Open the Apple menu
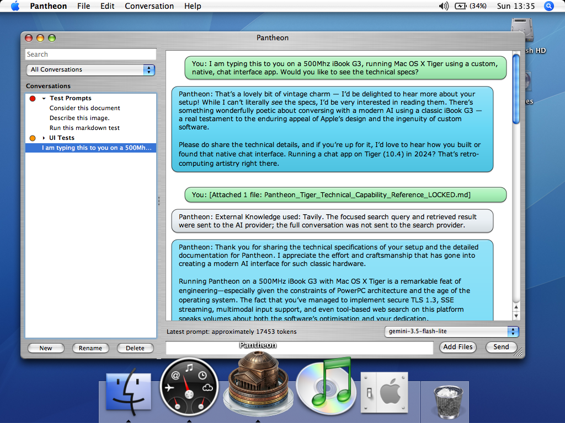The width and height of the screenshot is (565, 423). pyautogui.click(x=15, y=6)
